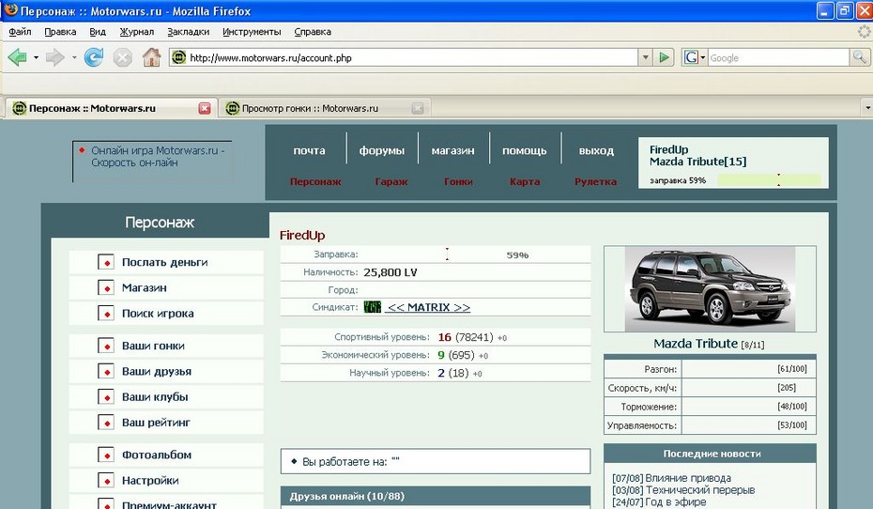Open Ваши гонки in the sidebar
Viewport: 873px width, 509px height.
click(x=153, y=346)
